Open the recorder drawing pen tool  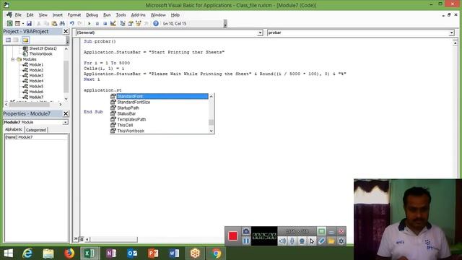(x=321, y=240)
